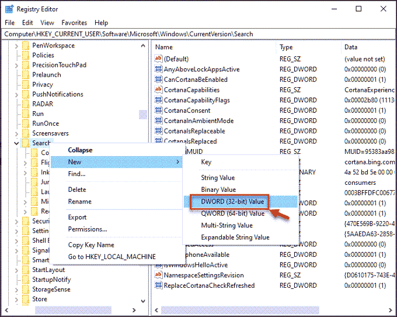Expand the StorageSense key

pyautogui.click(x=16, y=290)
